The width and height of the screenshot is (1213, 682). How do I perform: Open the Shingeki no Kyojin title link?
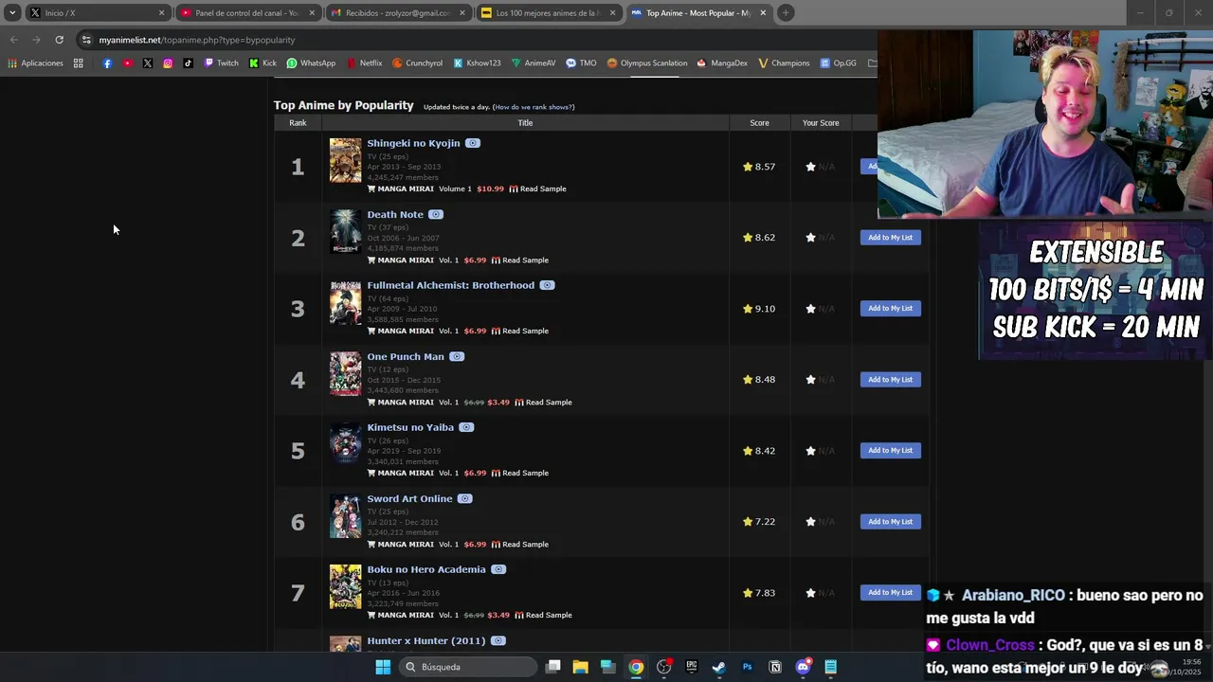[413, 143]
